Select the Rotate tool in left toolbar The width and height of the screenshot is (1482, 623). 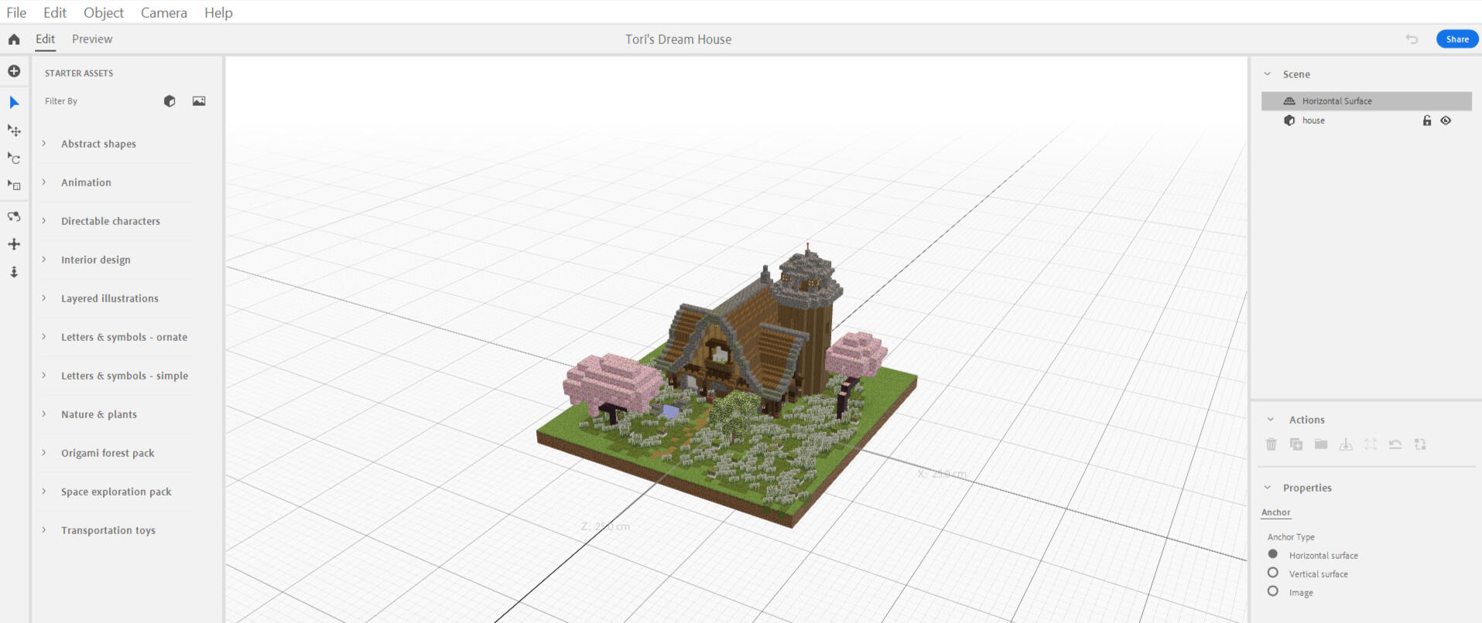(x=14, y=158)
